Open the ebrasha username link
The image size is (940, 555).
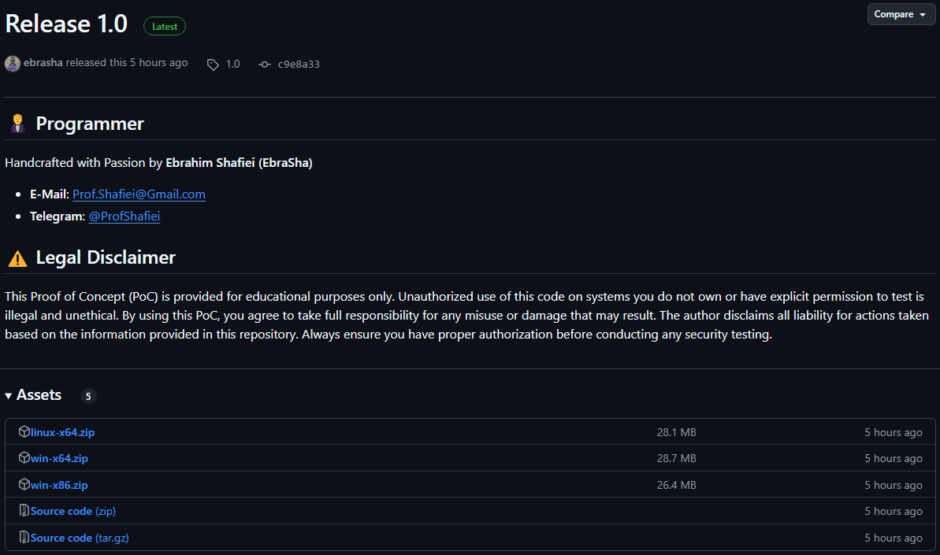43,63
